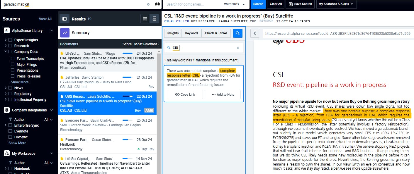Click the blue in-document search icon
The image size is (414, 174).
(238, 33)
